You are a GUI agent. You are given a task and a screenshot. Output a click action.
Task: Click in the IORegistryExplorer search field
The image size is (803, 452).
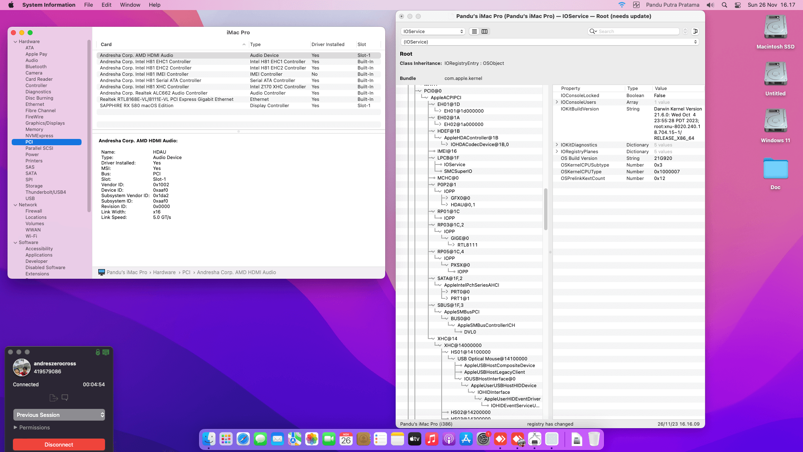[x=634, y=31]
